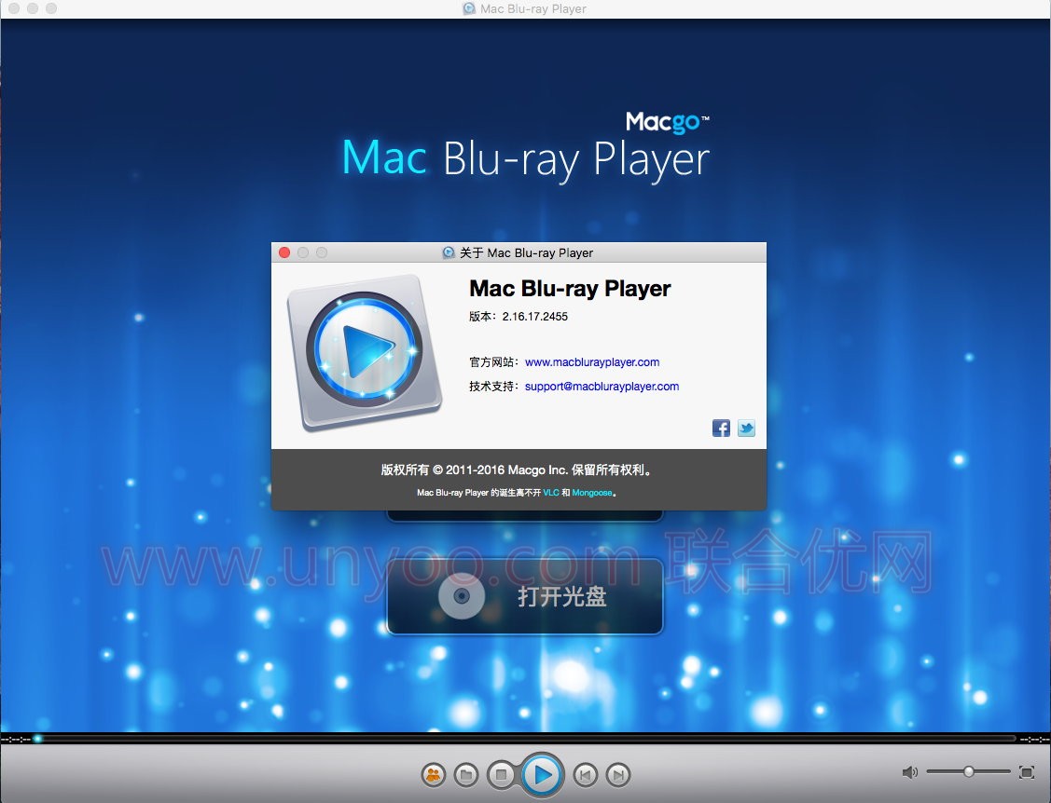The height and width of the screenshot is (803, 1051).
Task: Adjust the volume slider knob
Action: (x=969, y=771)
